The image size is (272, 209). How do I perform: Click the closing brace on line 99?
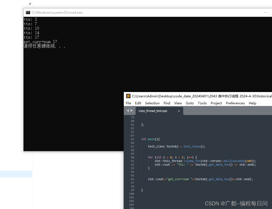point(142,190)
